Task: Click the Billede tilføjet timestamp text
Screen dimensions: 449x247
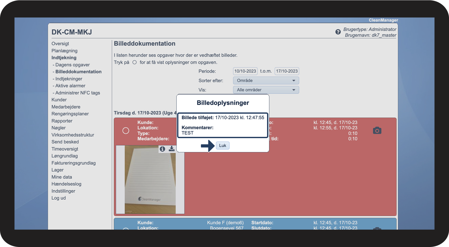Action: tap(223, 118)
